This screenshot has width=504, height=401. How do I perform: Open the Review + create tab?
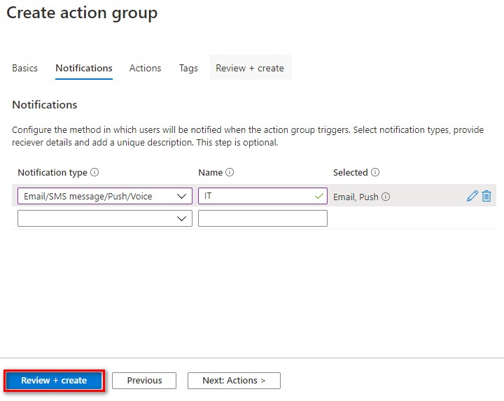(250, 68)
